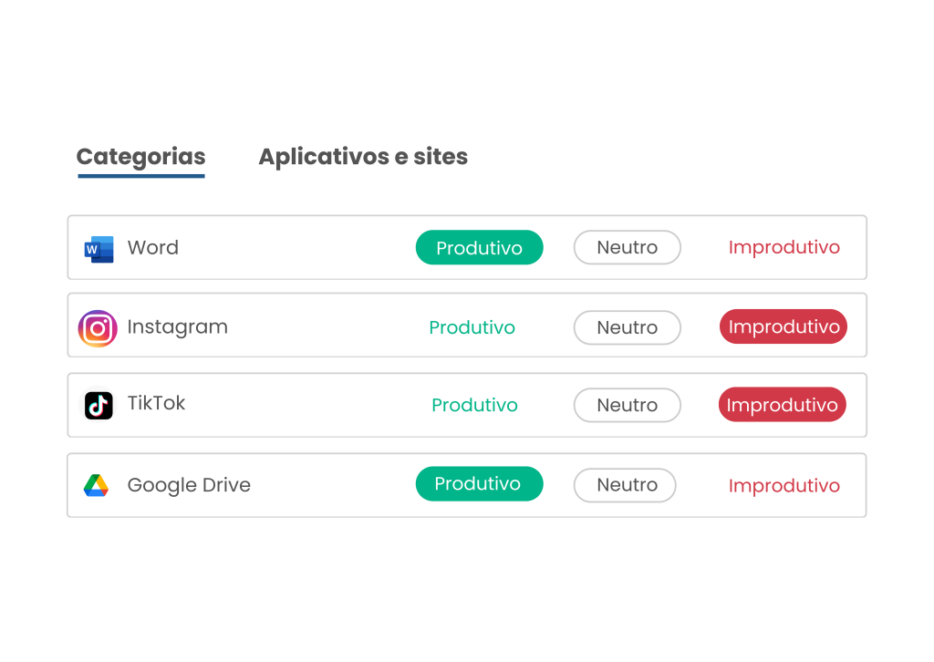Set Instagram to Neutro

click(x=628, y=327)
